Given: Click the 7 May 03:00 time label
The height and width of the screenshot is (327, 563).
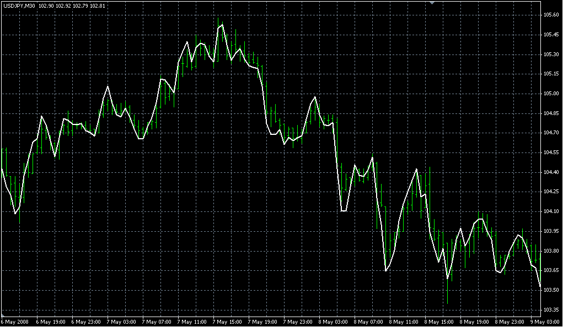Looking at the screenshot, I should point(121,321).
